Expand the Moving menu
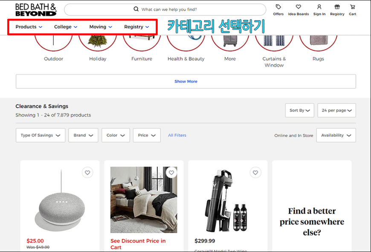The height and width of the screenshot is (252, 371). (101, 27)
